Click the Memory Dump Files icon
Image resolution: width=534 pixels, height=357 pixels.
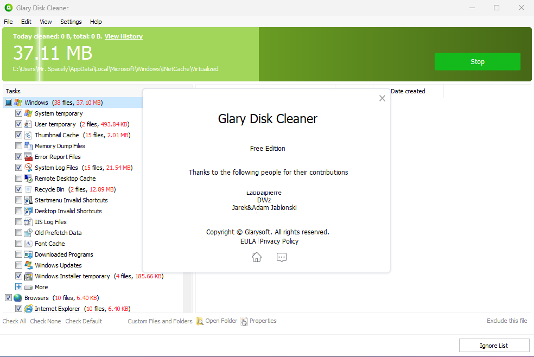coord(28,146)
